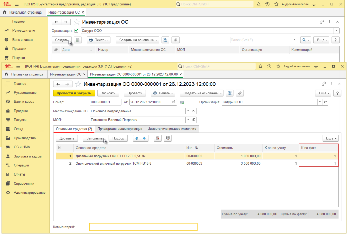Click into Комментарий input field

pos(143,227)
